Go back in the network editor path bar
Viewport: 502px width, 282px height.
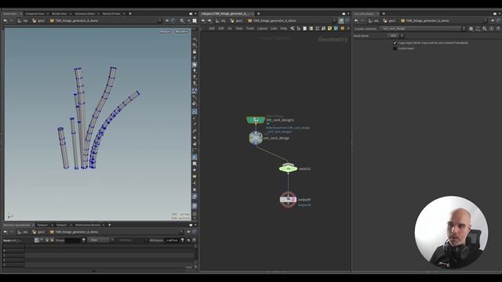click(x=203, y=21)
